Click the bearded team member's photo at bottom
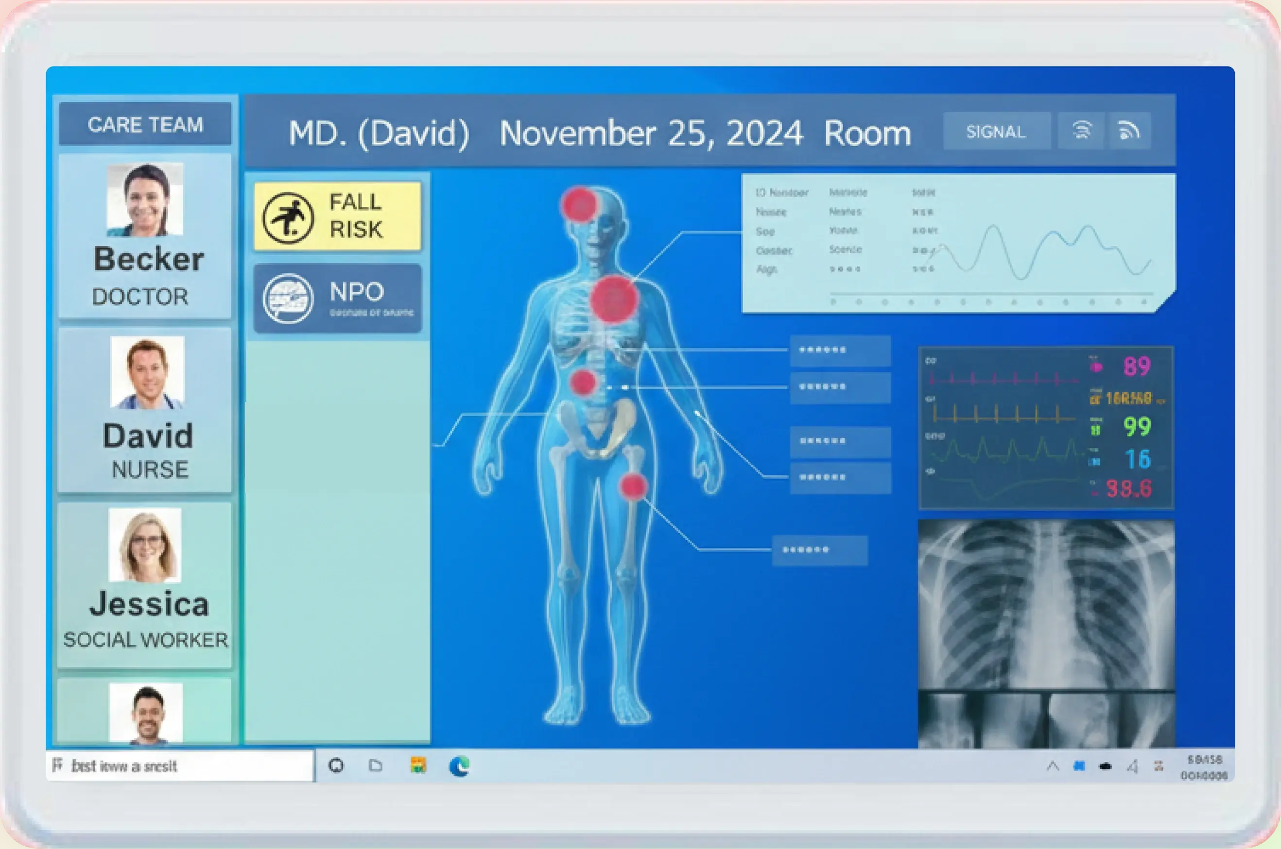This screenshot has height=849, width=1281. coord(146,713)
